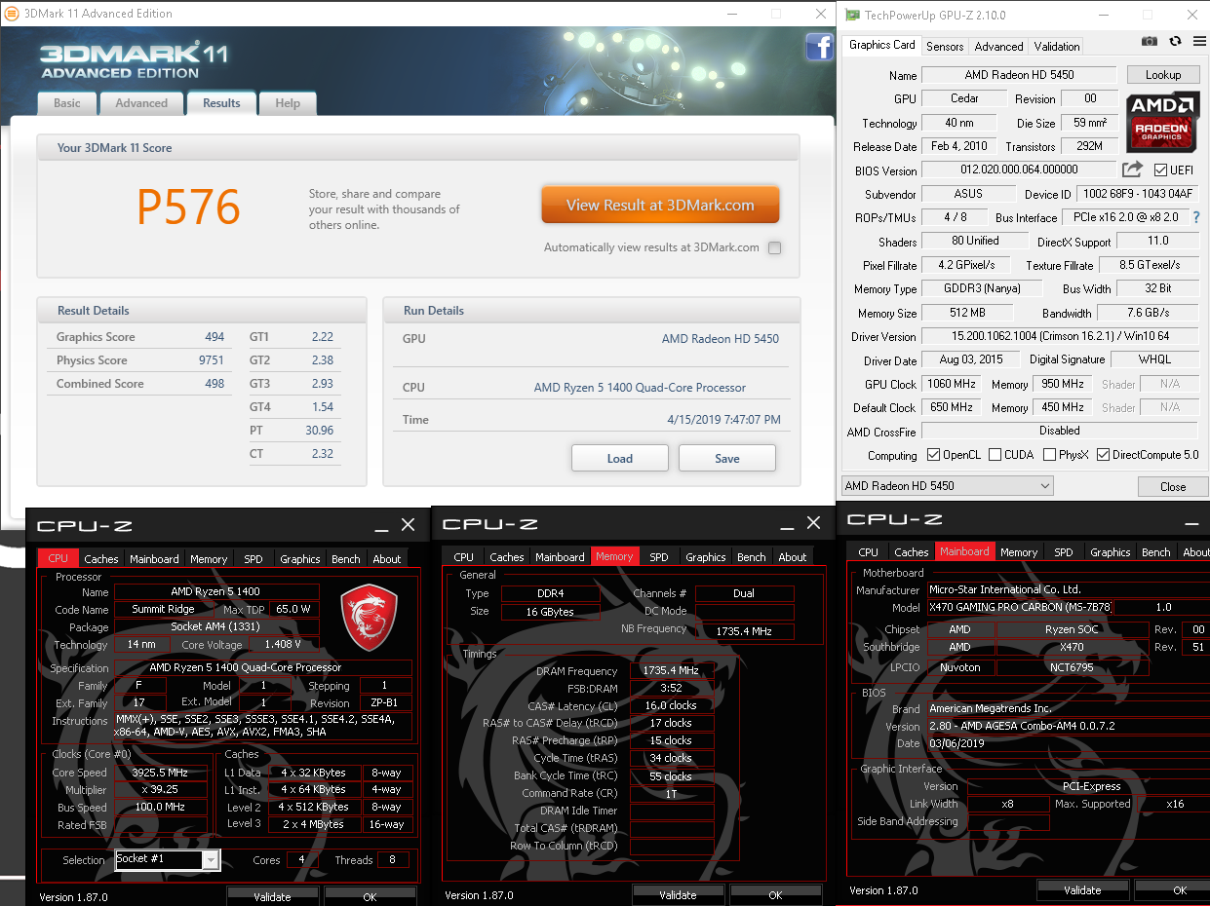This screenshot has width=1210, height=906.
Task: Open the 3DMark Facebook page icon
Action: [818, 47]
